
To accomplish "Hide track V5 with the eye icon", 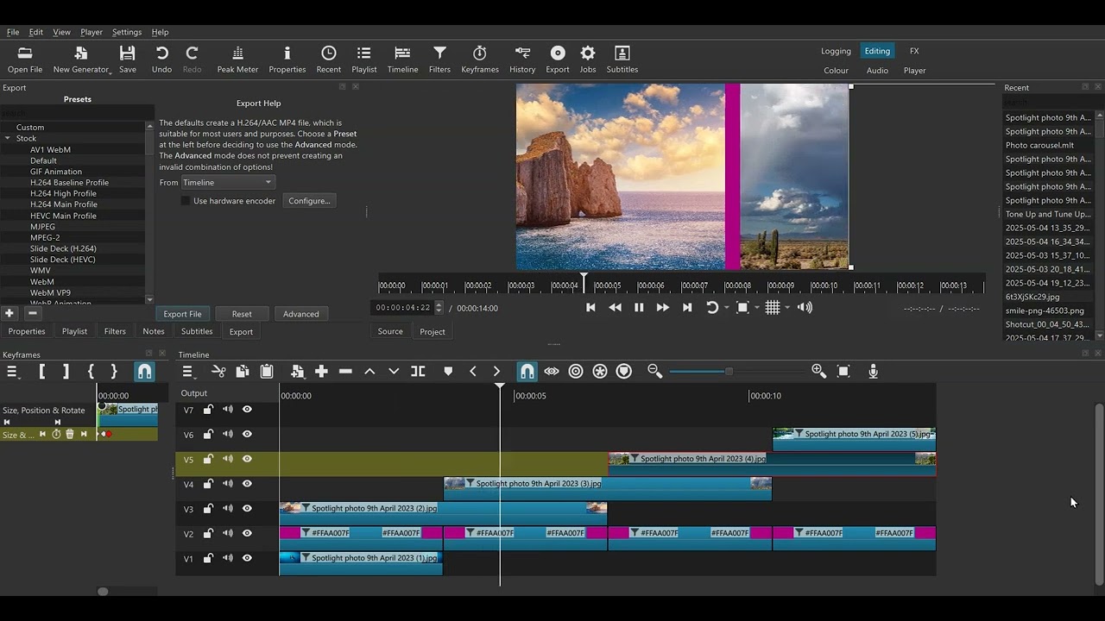I will (x=247, y=460).
